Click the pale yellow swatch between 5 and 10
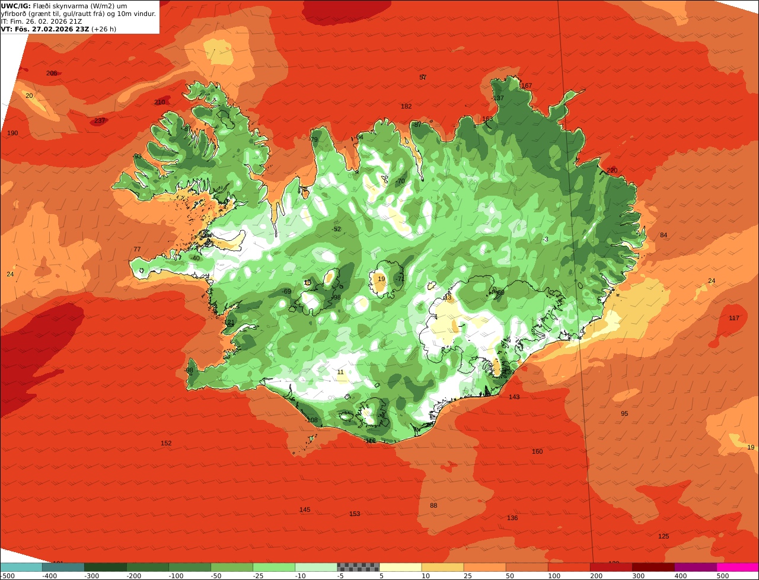 (x=400, y=567)
